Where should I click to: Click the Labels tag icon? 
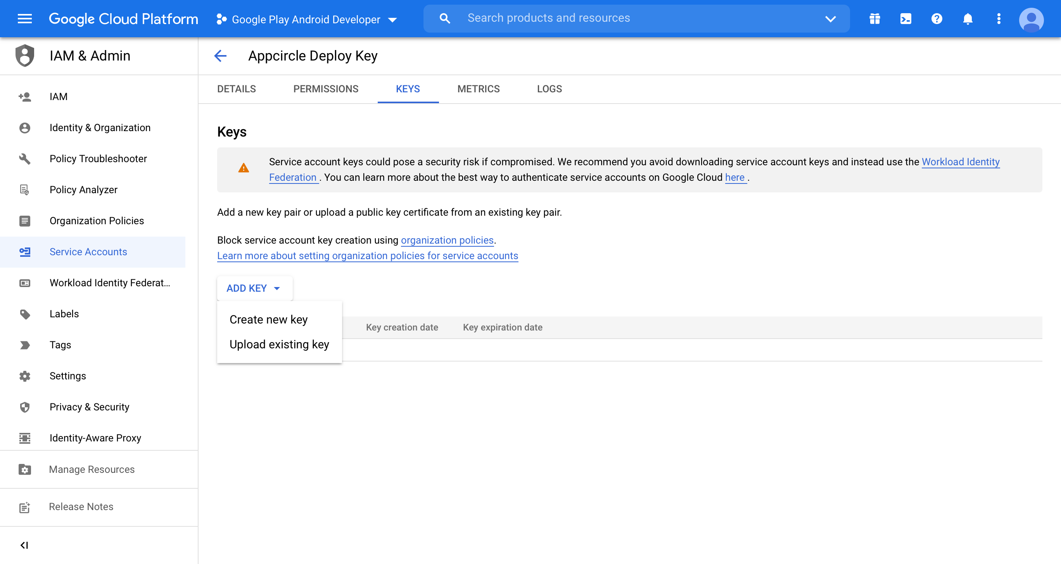pyautogui.click(x=25, y=314)
